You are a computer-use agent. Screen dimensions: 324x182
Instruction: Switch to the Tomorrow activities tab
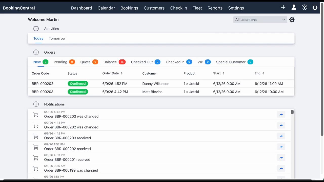tap(57, 38)
